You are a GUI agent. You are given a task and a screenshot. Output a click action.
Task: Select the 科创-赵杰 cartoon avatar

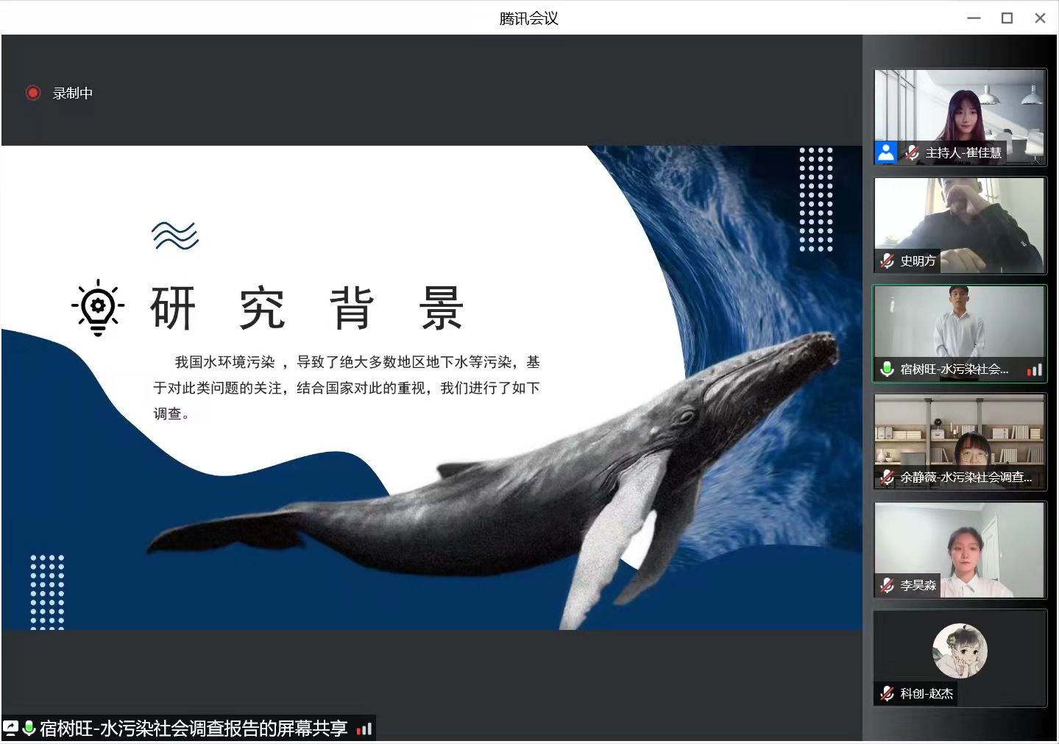[x=960, y=651]
